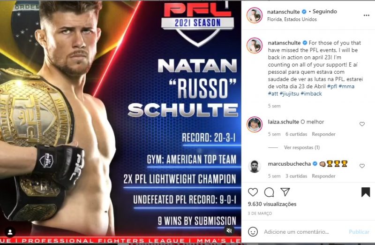Open marcusbuchecha's avatar
The width and height of the screenshot is (375, 245).
coord(254,166)
